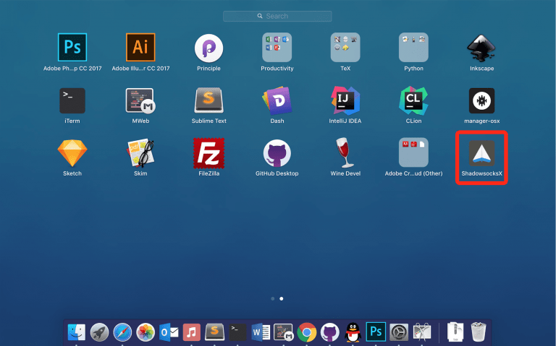Select the second Launchpad page dot
Viewport: 556px width, 346px height.
pyautogui.click(x=281, y=298)
